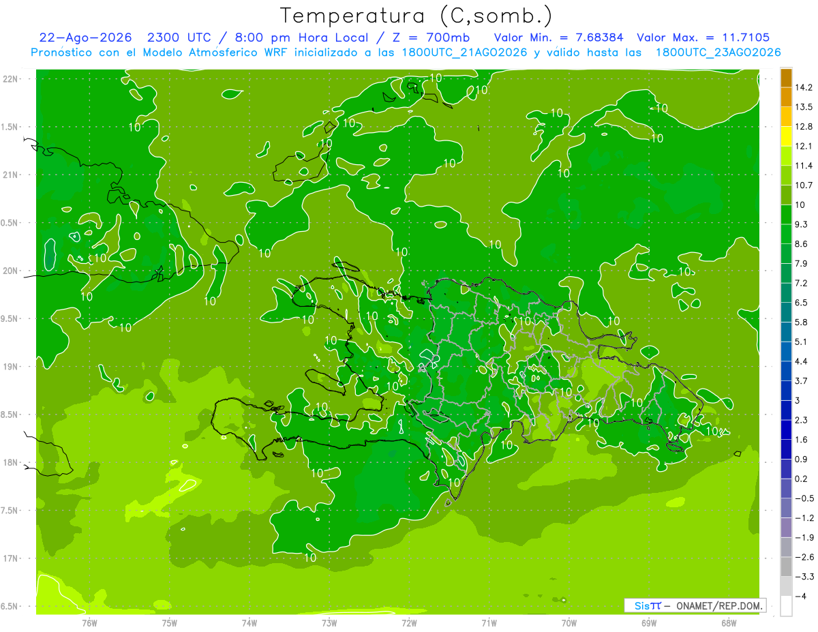The height and width of the screenshot is (632, 818).
Task: Click the "22N" latitude label
Action: coord(12,79)
